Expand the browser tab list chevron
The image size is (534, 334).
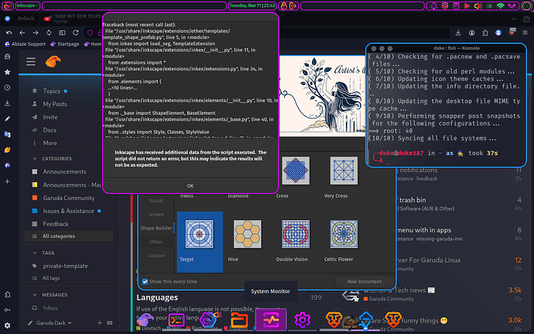click(x=513, y=19)
